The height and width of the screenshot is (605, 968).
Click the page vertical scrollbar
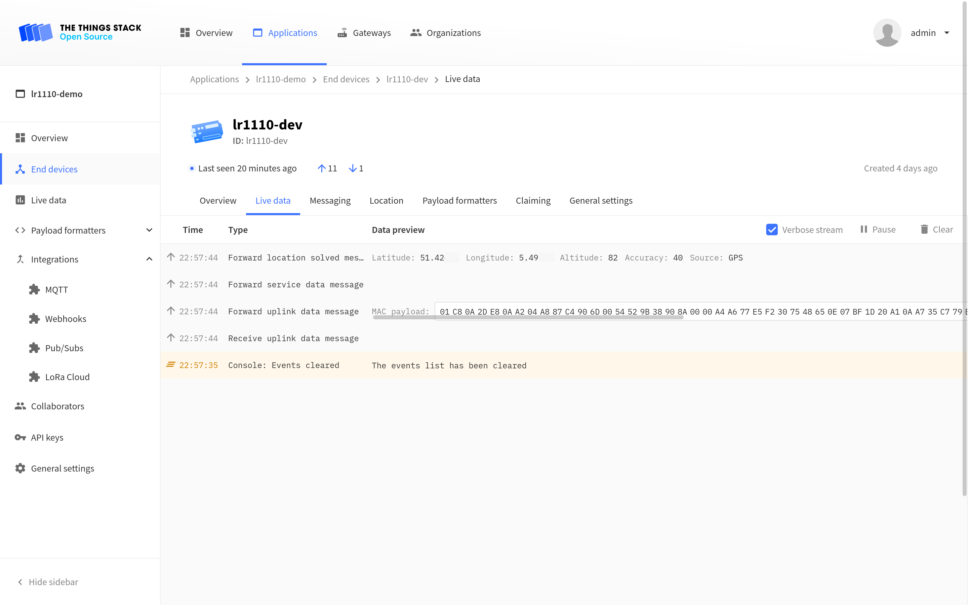pyautogui.click(x=964, y=248)
